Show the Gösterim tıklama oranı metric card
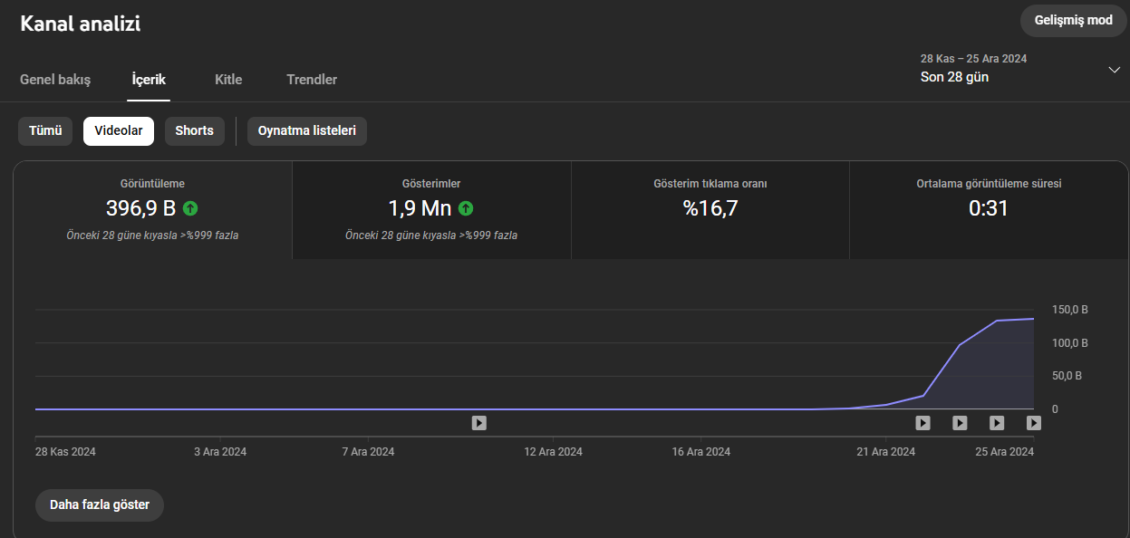Screen dimensions: 1130x538 (x=710, y=210)
